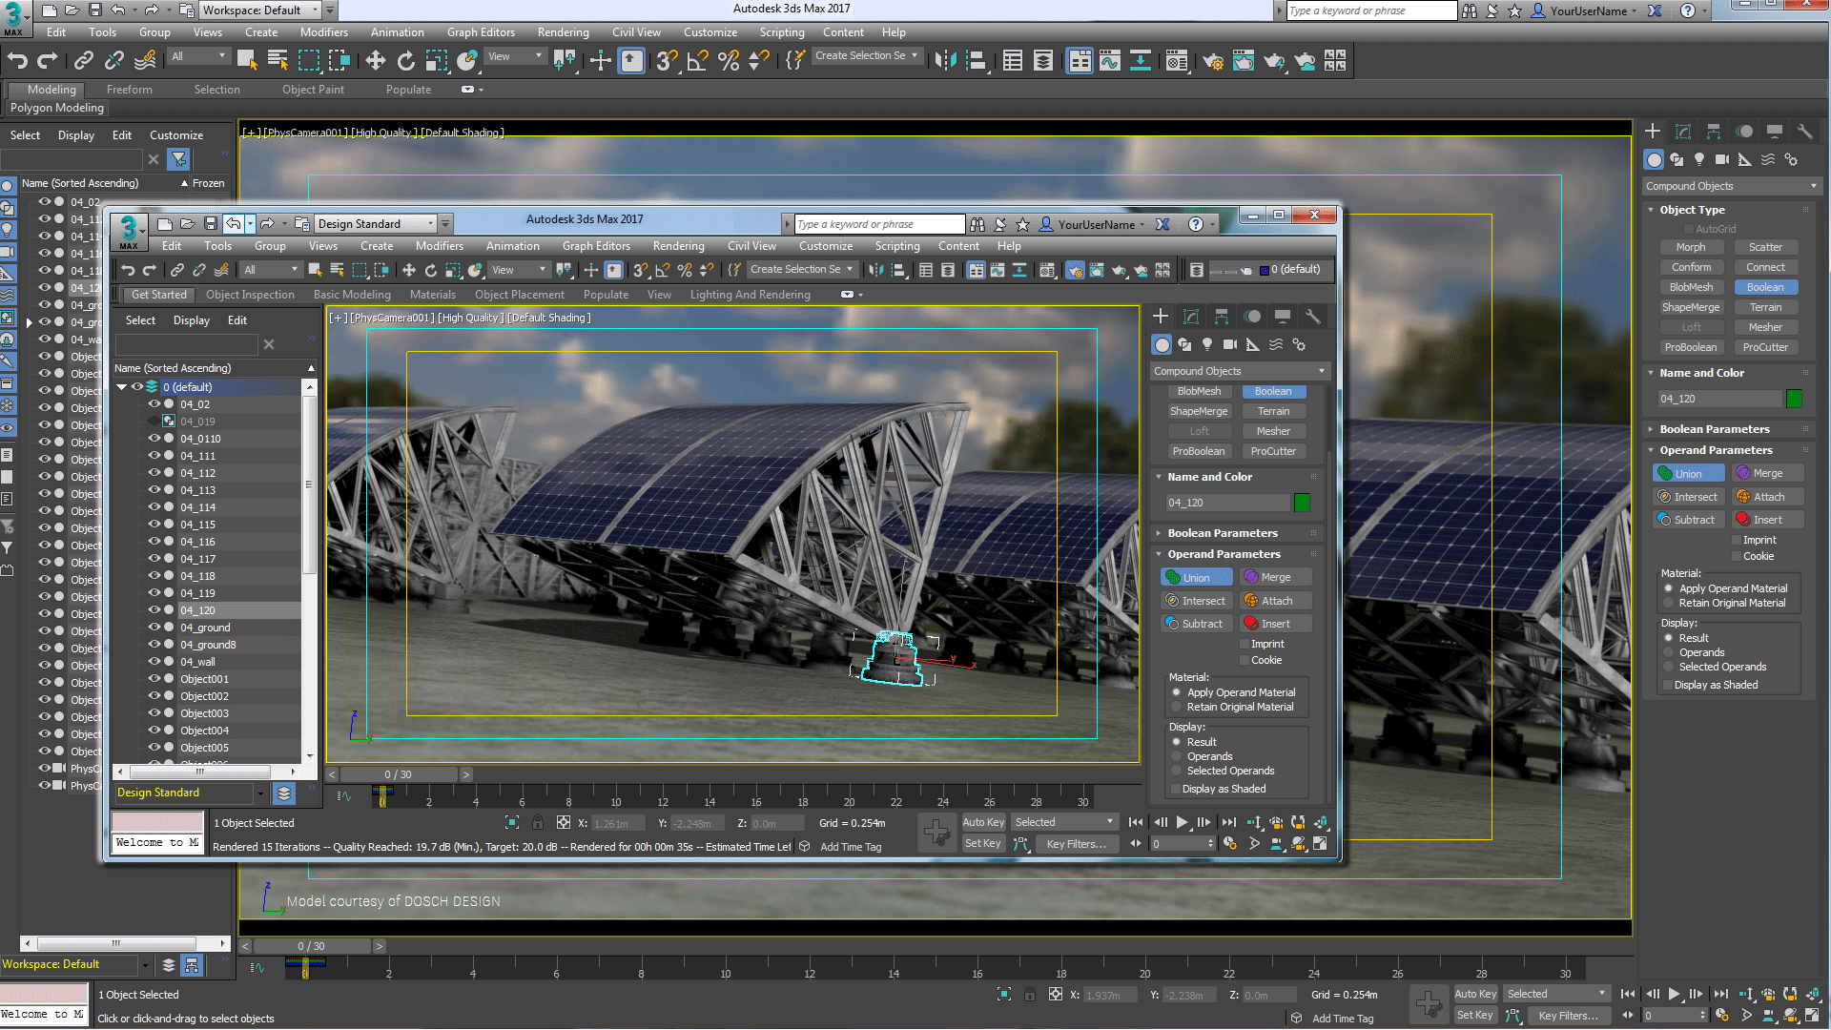
Task: Select Retain Original Material radio in right panel
Action: tap(1669, 603)
